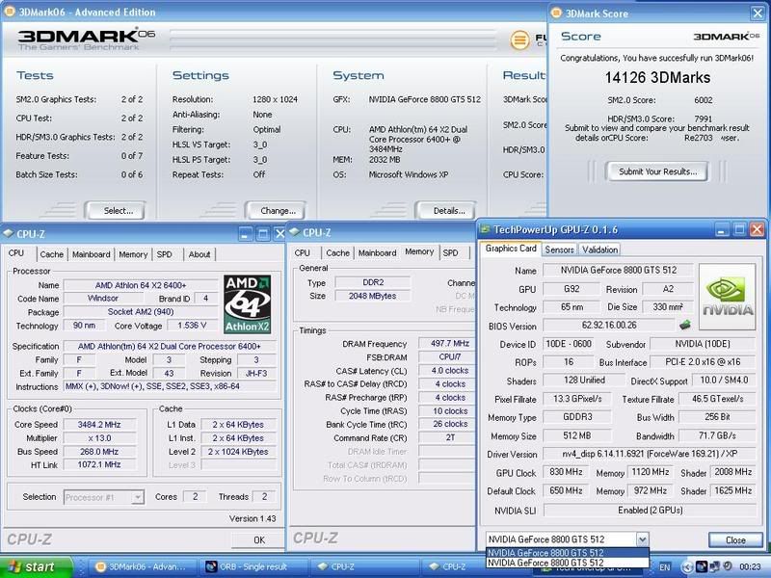Open the About tab in CPU-Z
Screen dimensions: 771x578
point(199,254)
